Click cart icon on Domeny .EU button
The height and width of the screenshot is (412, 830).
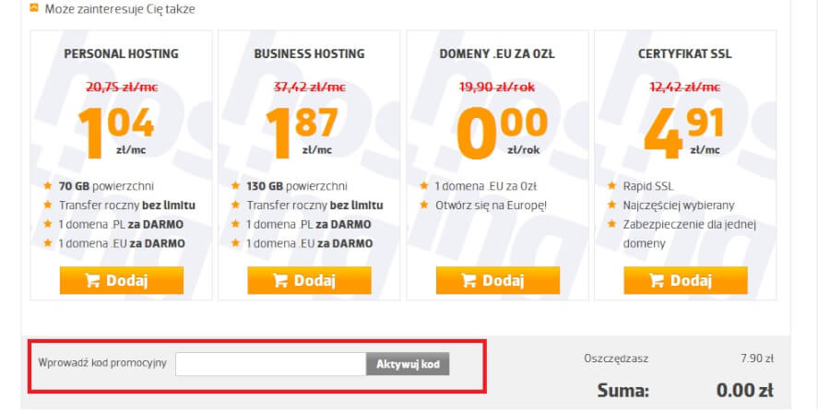click(x=468, y=281)
